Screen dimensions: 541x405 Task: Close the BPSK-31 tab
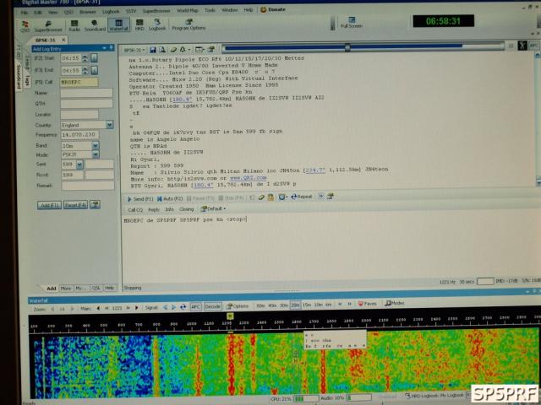pyautogui.click(x=63, y=40)
